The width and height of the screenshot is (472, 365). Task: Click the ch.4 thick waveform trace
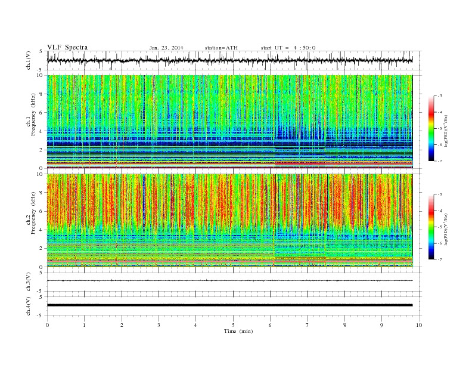point(229,305)
